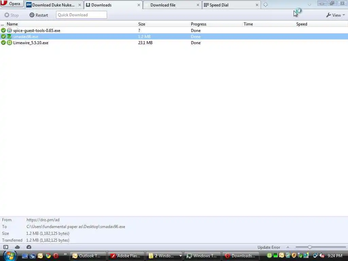
Task: Click the 23.1 MB size cell
Action: coord(145,42)
